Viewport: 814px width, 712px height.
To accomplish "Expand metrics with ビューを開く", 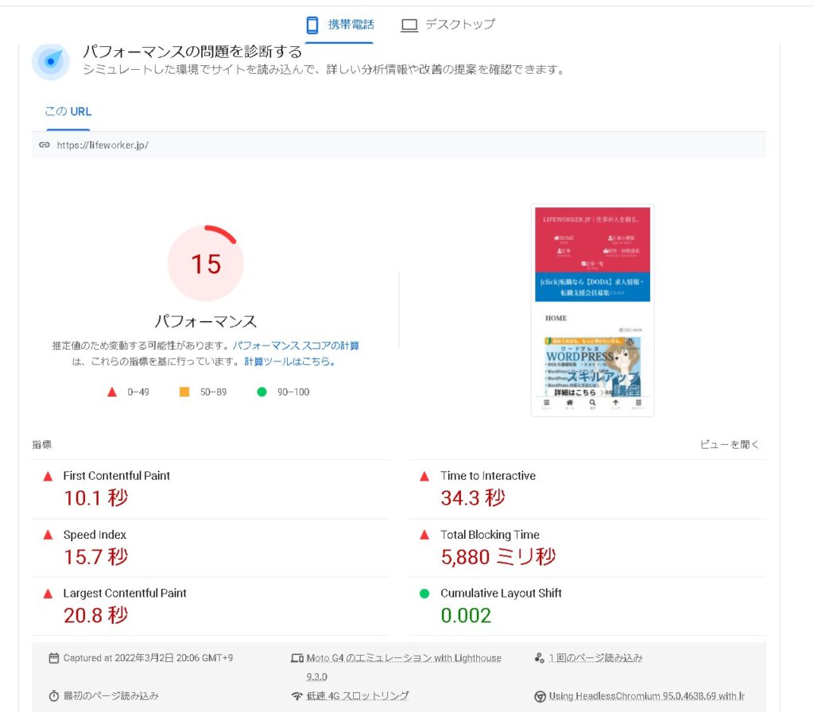I will (x=729, y=445).
